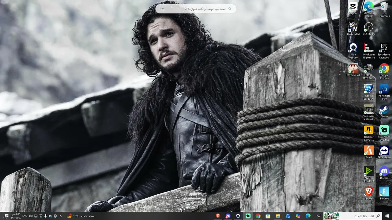Open the weather widget showing 15°C
This screenshot has height=220, width=392.
tap(81, 216)
